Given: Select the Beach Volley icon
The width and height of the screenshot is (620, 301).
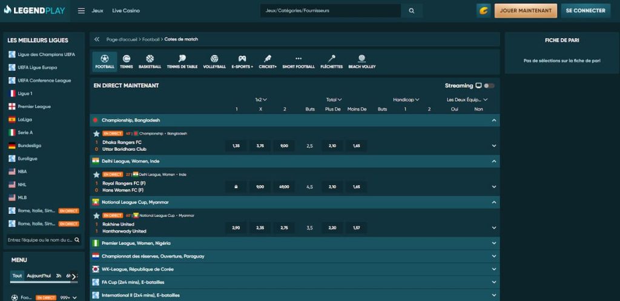Looking at the screenshot, I should click(x=362, y=62).
